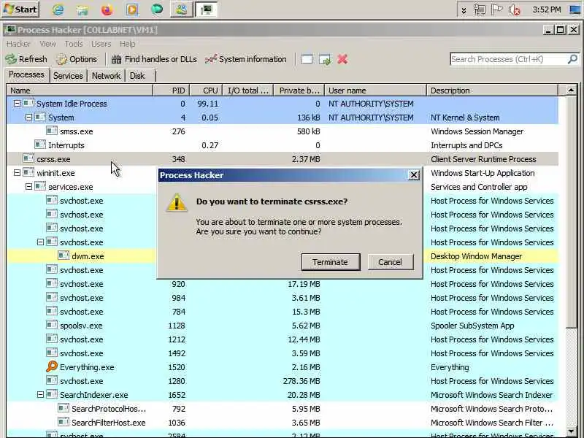Collapse the System tree node
Screen dimensions: 584x438
[x=28, y=118]
